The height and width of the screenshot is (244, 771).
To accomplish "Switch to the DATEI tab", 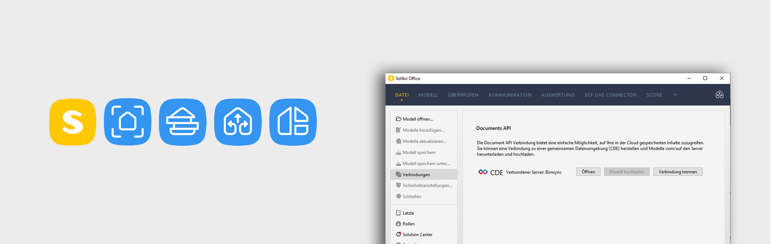I will click(402, 95).
